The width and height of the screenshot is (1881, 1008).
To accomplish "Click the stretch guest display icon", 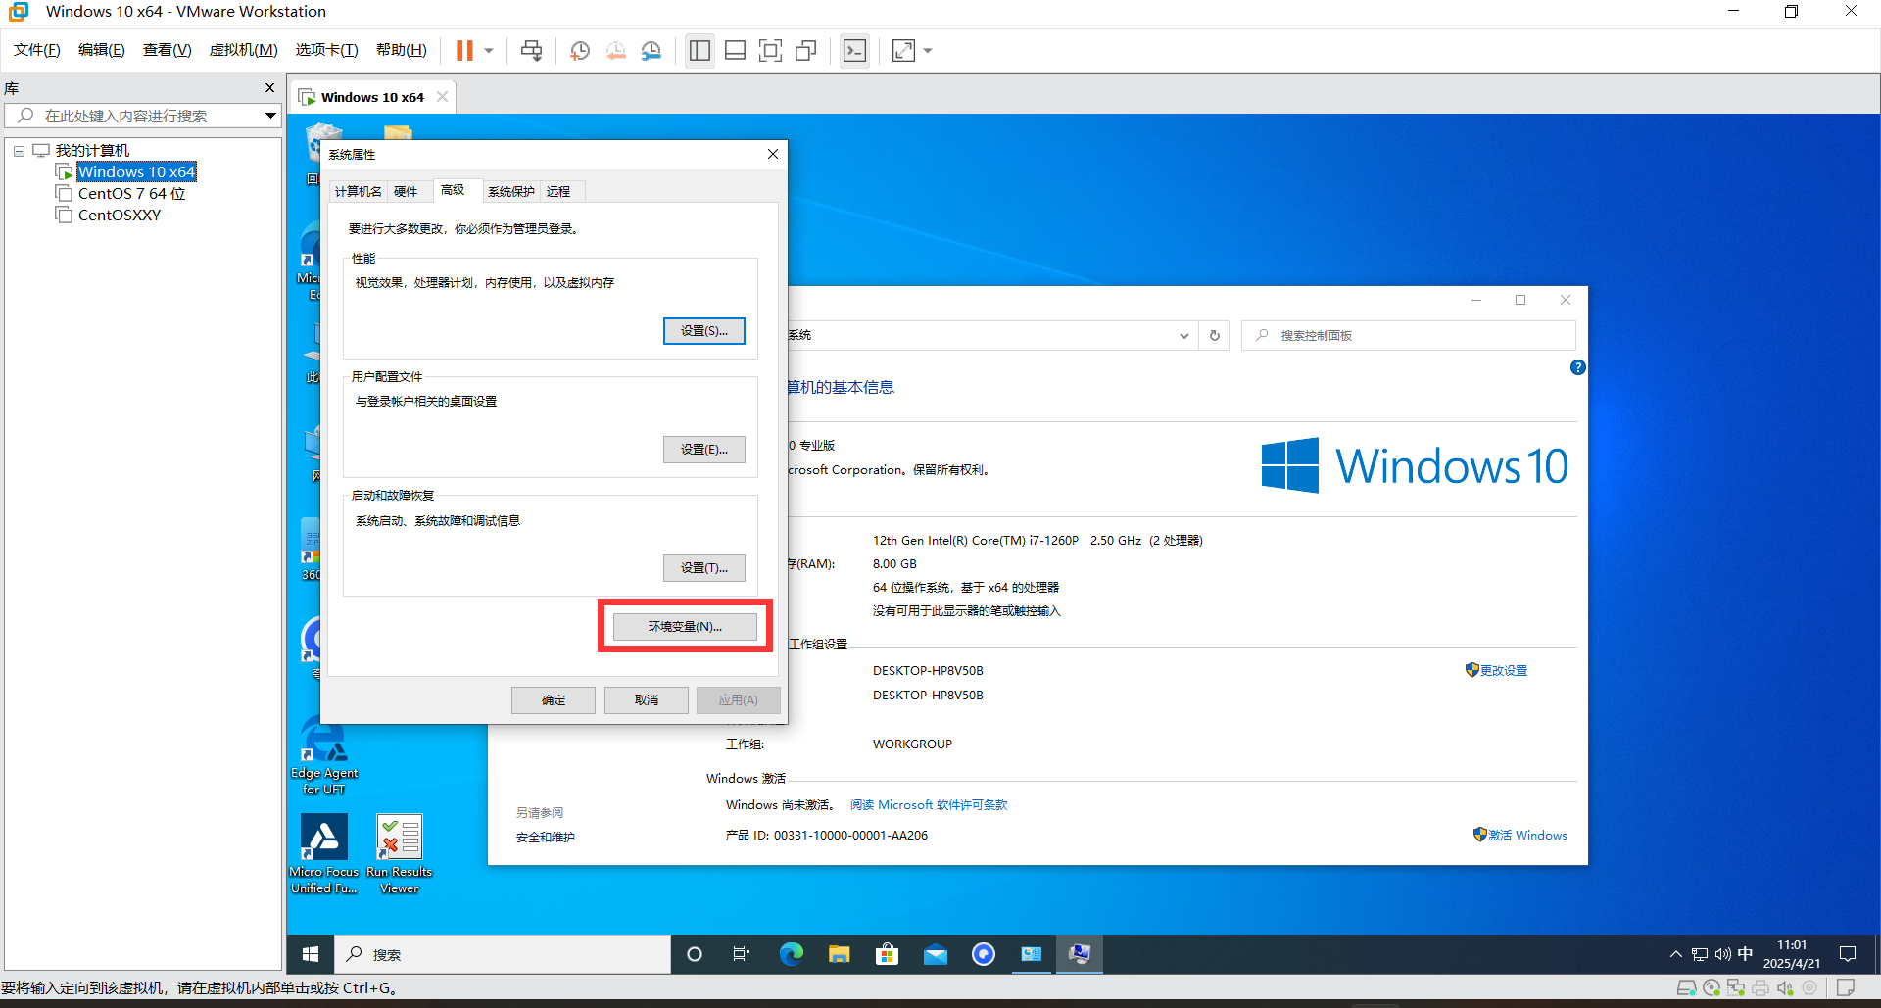I will 904,51.
